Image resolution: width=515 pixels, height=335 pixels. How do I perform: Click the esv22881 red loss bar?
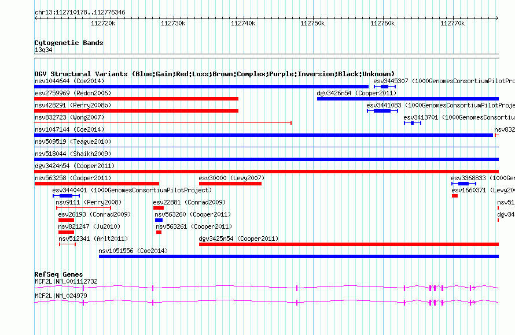click(159, 208)
